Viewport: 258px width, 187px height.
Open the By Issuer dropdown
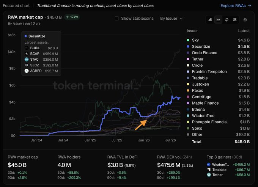pyautogui.click(x=171, y=19)
